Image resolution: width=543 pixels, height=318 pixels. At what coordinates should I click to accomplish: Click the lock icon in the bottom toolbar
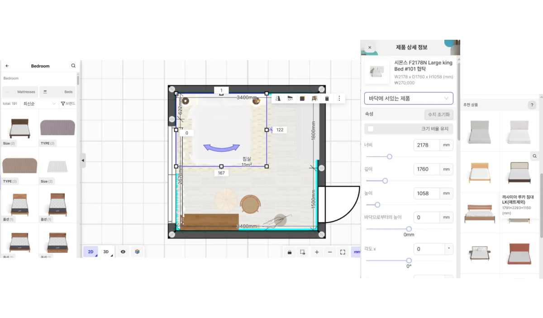290,252
